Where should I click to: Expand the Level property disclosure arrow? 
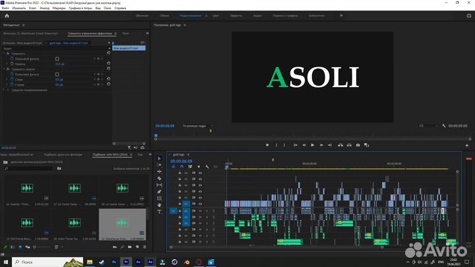(7, 64)
